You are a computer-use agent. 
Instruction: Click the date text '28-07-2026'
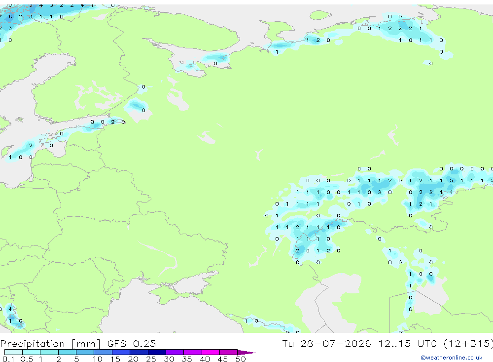(x=335, y=343)
